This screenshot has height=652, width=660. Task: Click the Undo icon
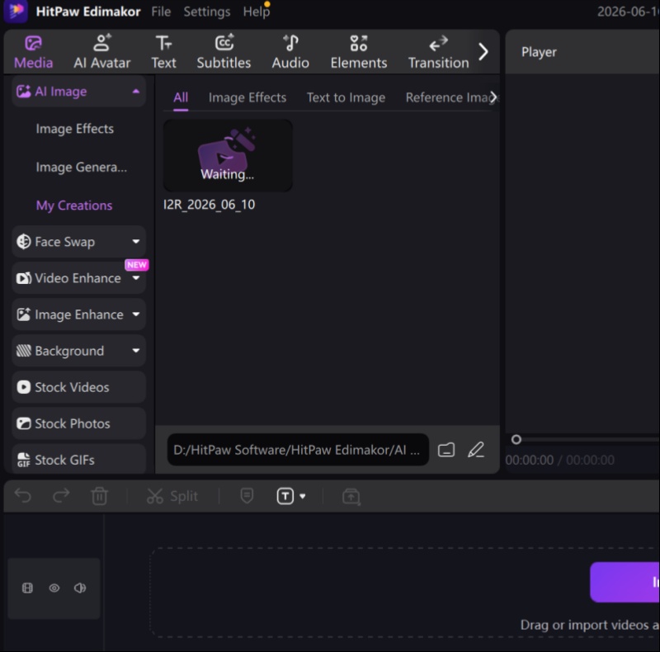coord(23,496)
